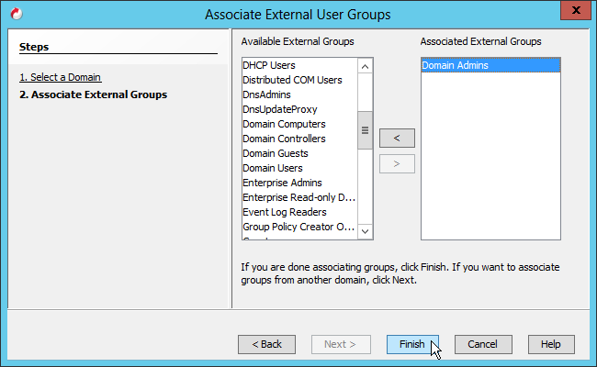Select Distributed COM Users group
Image resolution: width=597 pixels, height=367 pixels.
[x=292, y=80]
